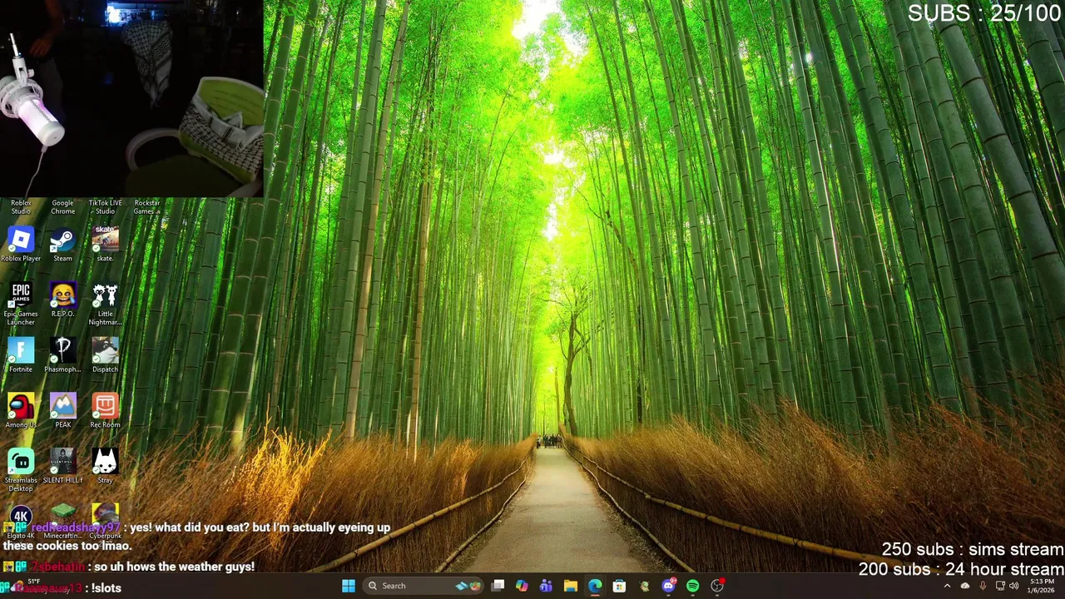Image resolution: width=1065 pixels, height=599 pixels.
Task: Open Microsoft Store taskbar icon
Action: pyautogui.click(x=619, y=586)
